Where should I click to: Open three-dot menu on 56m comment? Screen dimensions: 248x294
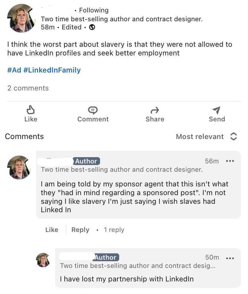(x=230, y=161)
